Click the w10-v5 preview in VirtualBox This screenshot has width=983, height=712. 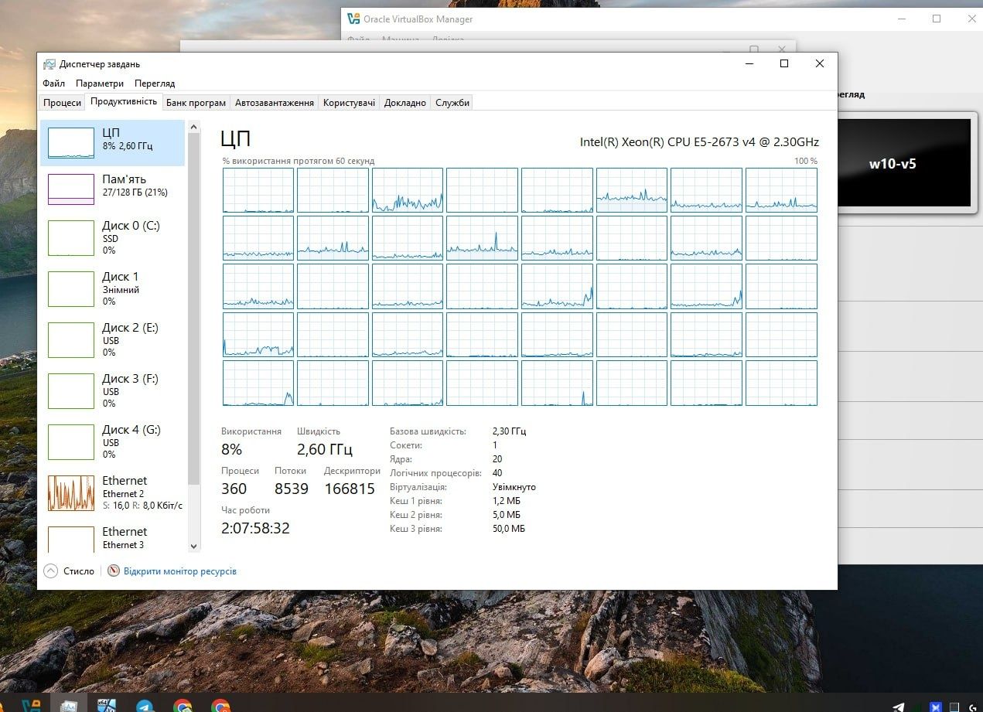(x=903, y=164)
